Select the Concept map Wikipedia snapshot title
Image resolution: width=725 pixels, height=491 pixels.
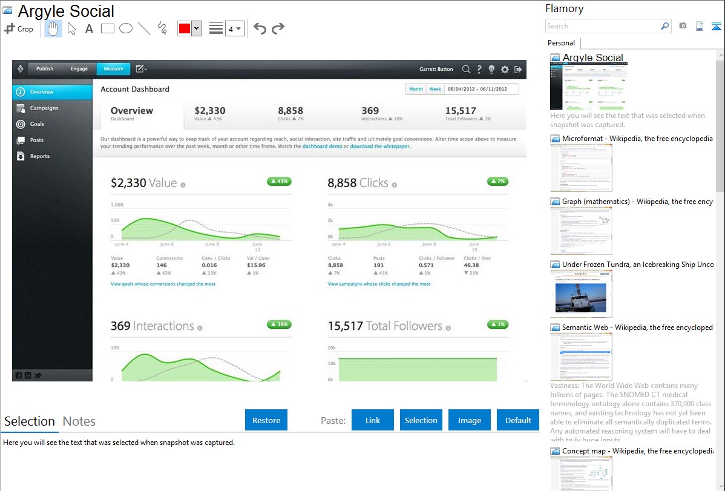637,450
